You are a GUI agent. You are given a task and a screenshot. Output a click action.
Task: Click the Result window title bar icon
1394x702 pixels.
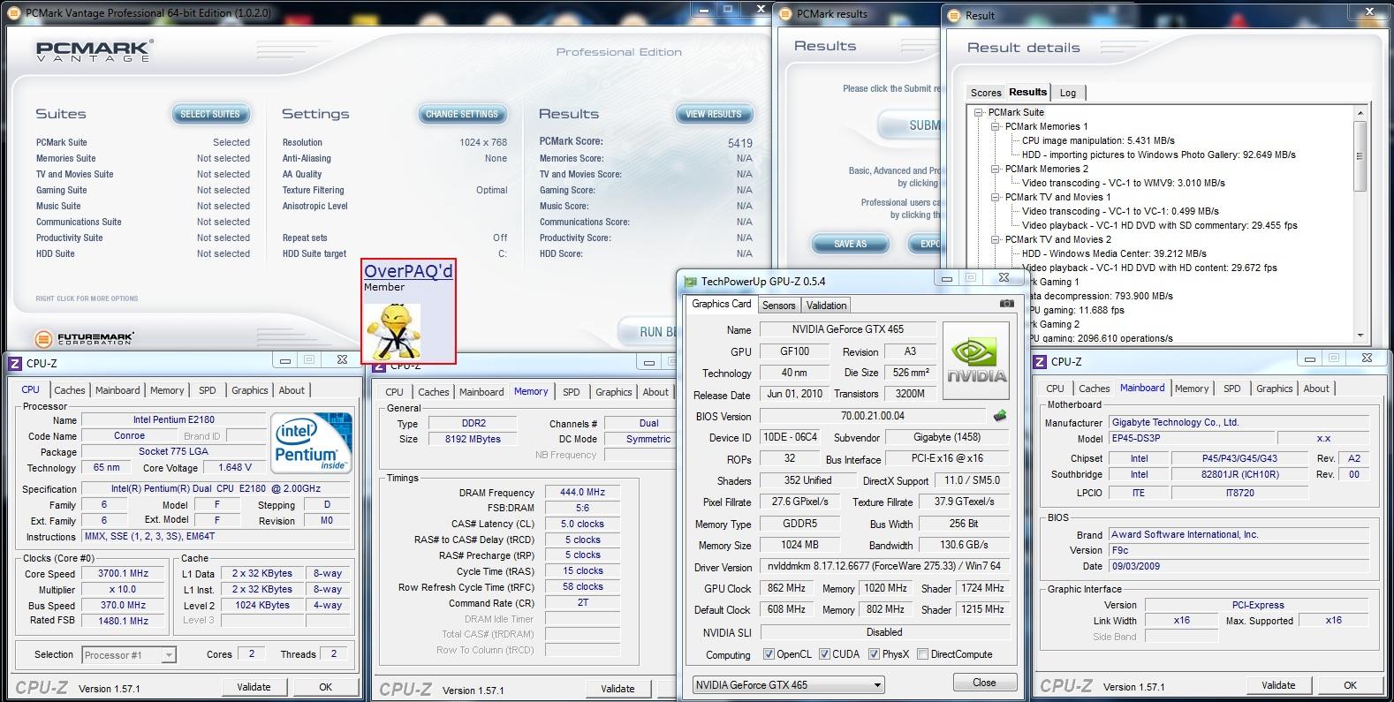coord(955,15)
